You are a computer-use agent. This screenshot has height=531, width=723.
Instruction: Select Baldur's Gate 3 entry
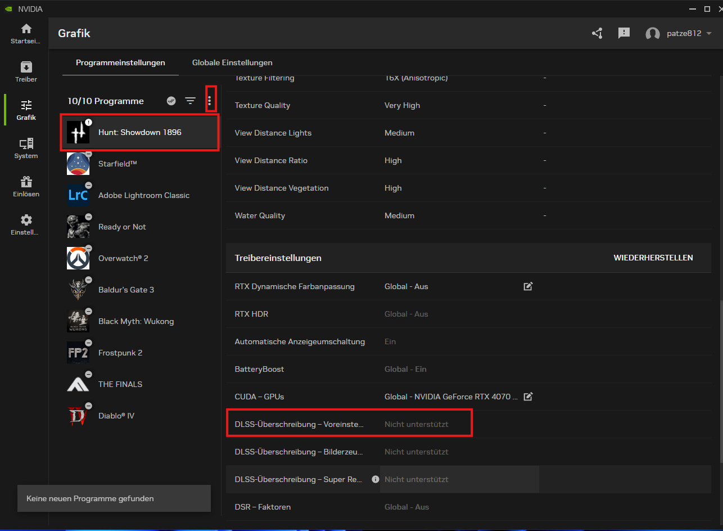pyautogui.click(x=139, y=290)
